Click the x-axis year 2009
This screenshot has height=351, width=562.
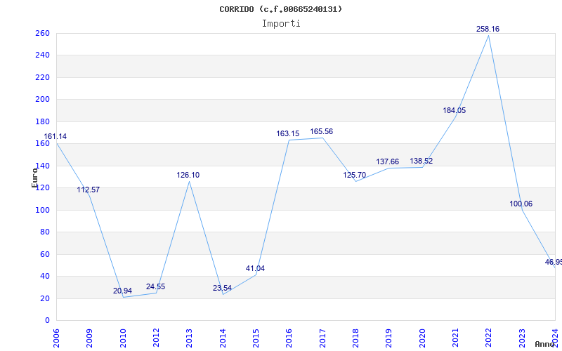click(90, 338)
